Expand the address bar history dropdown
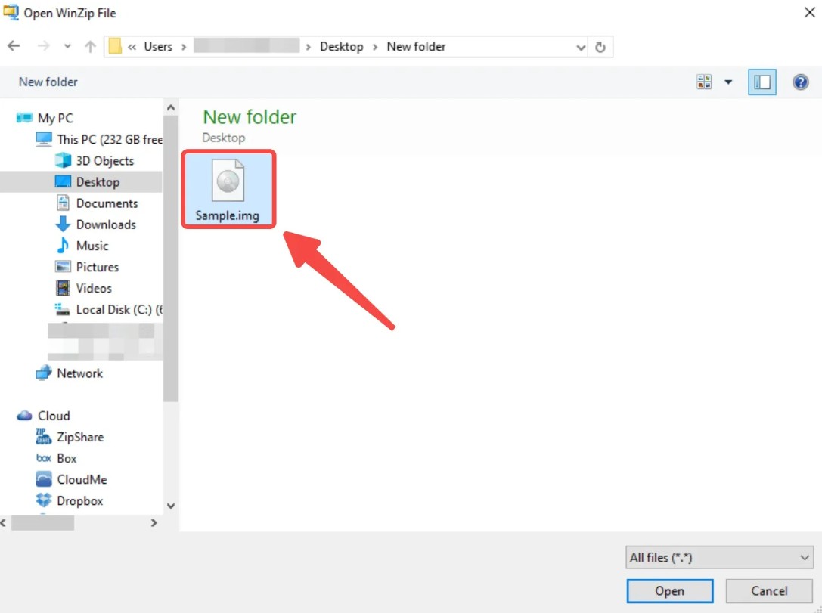Image resolution: width=822 pixels, height=613 pixels. pyautogui.click(x=580, y=47)
